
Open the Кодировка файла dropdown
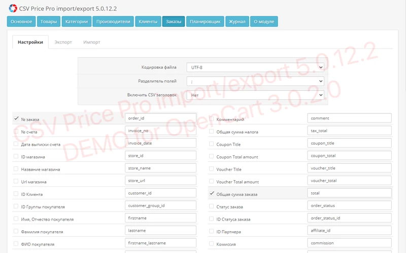(255, 67)
